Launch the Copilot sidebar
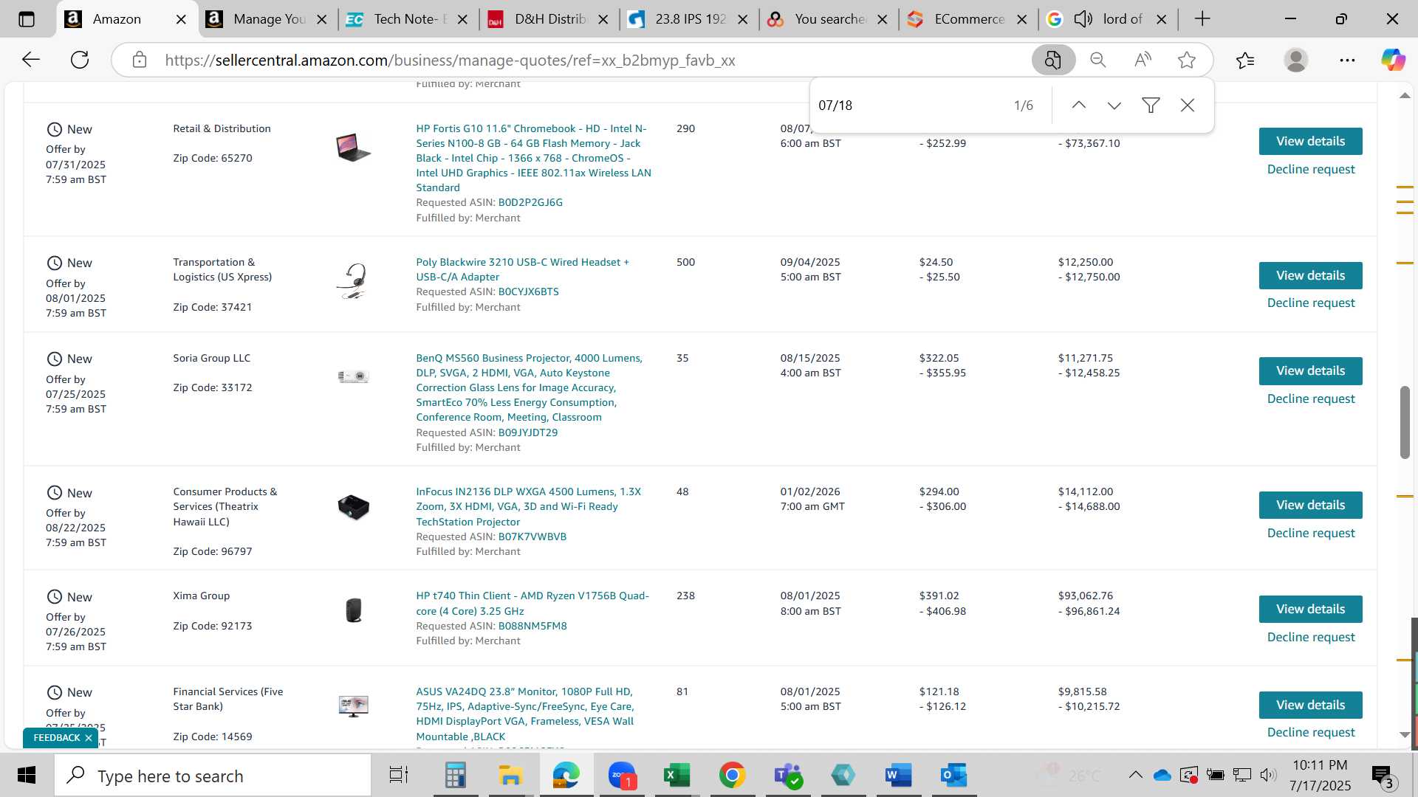1418x797 pixels. click(1394, 60)
